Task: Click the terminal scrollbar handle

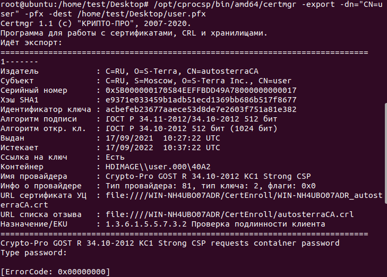Action: coord(386,153)
